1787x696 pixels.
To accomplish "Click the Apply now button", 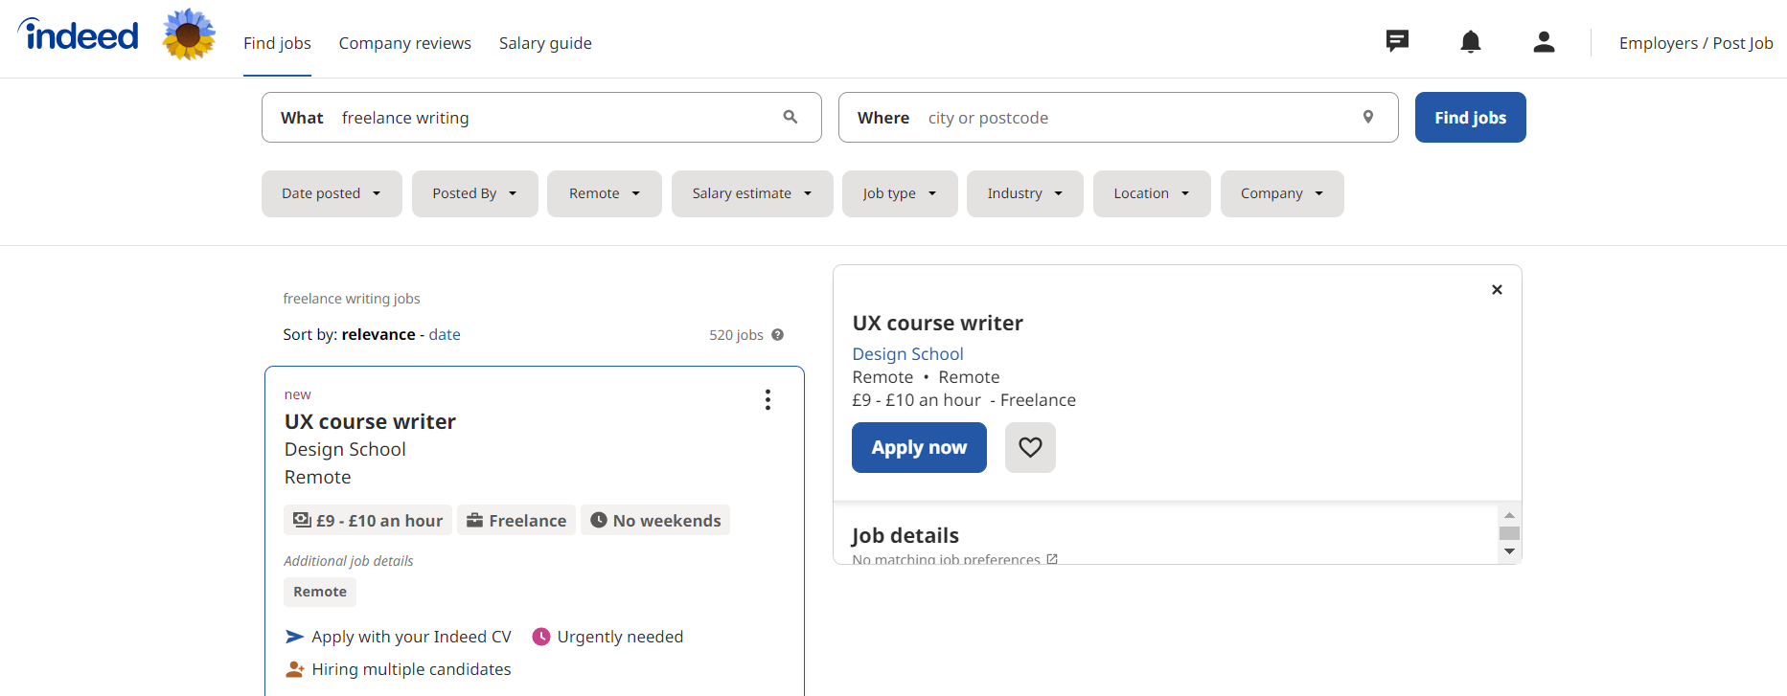I will tap(919, 447).
